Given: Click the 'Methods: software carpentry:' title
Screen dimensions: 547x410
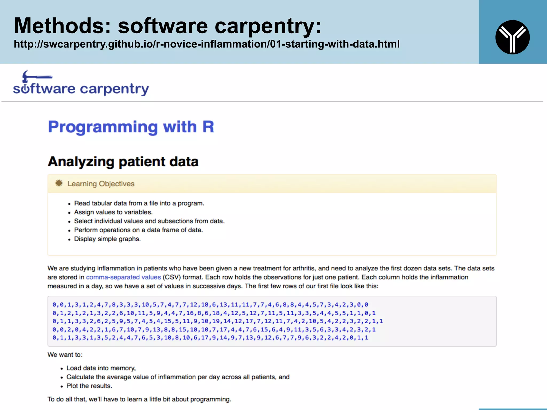Looking at the screenshot, I should coord(168,26).
